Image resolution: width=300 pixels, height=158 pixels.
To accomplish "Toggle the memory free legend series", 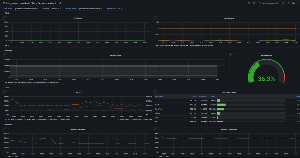I will (53, 83).
